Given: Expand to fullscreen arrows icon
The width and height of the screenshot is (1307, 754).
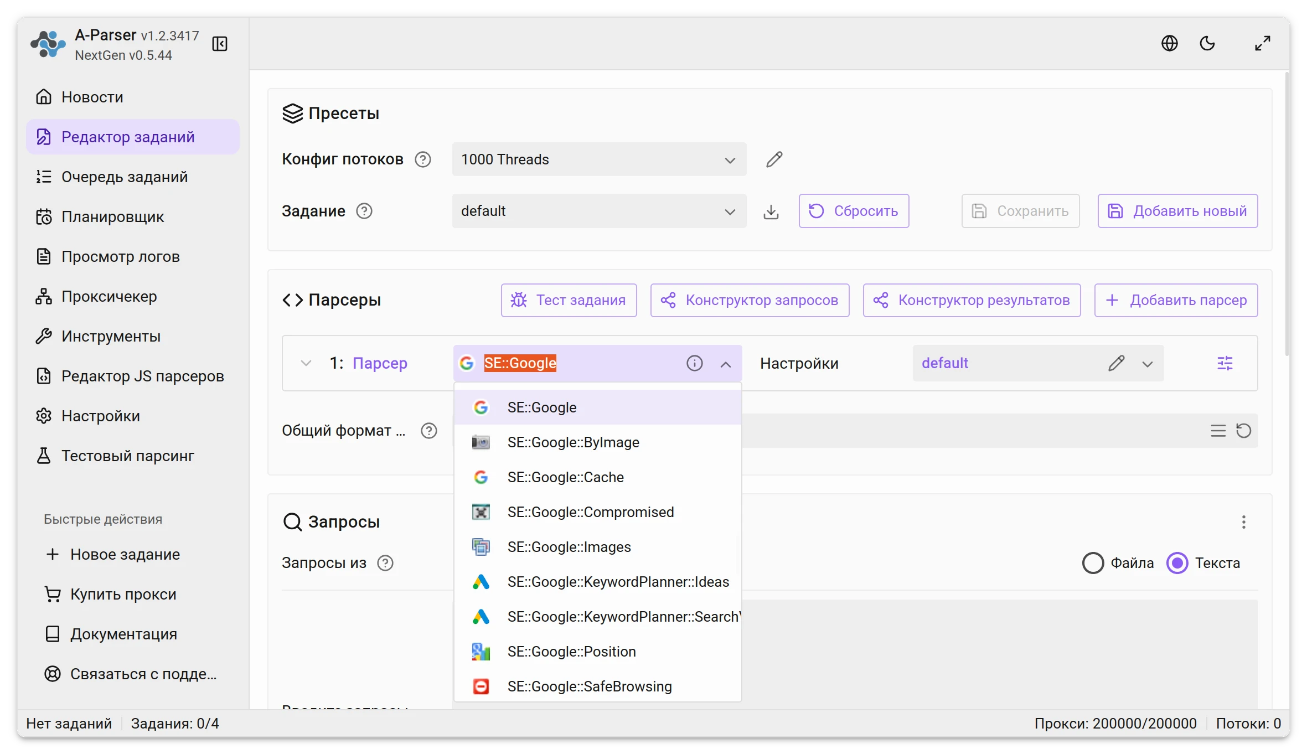Looking at the screenshot, I should [x=1262, y=43].
